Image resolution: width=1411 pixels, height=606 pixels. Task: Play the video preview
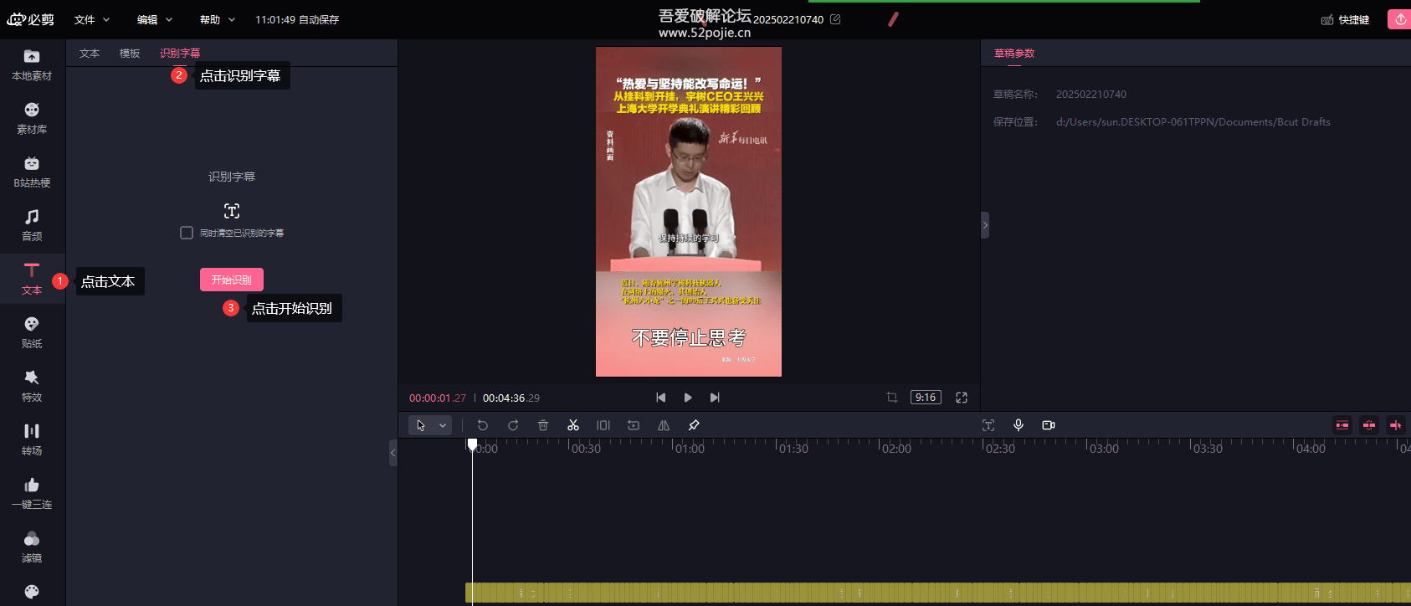coord(688,398)
